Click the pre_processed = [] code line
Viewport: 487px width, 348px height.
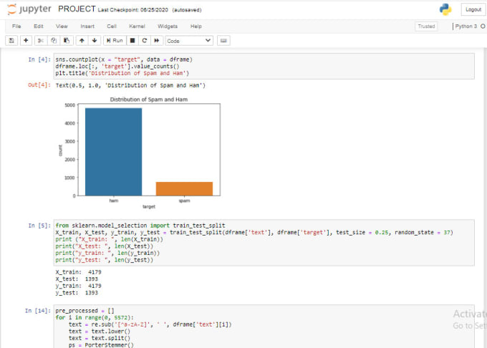[85, 311]
